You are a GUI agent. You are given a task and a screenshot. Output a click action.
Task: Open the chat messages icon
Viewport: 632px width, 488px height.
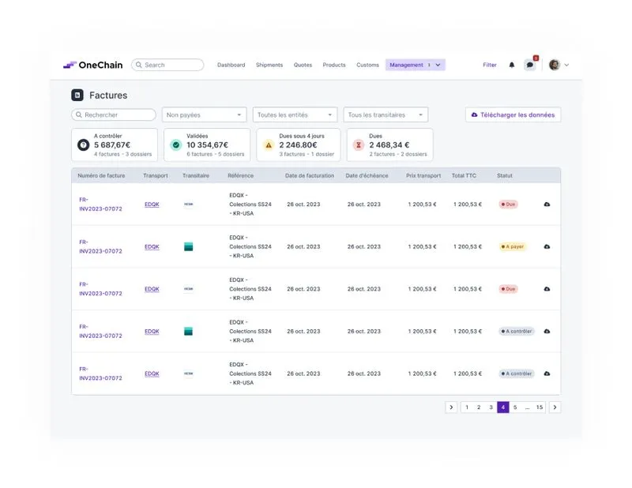[529, 65]
